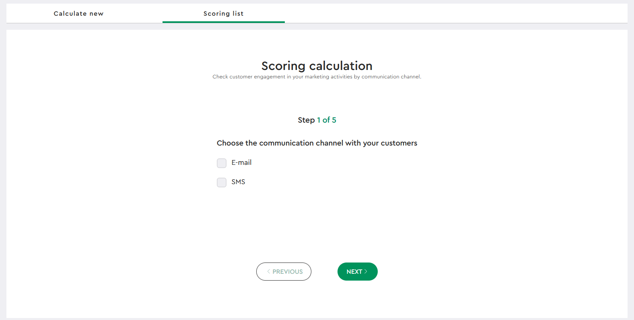This screenshot has height=320, width=634.
Task: Click the "Scoring calculation" heading
Action: [x=317, y=66]
